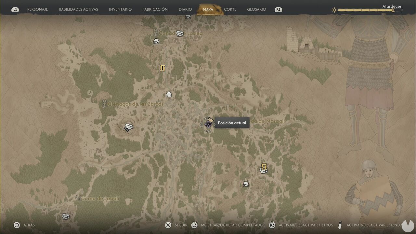
Task: Open the Corte tab
Action: pyautogui.click(x=230, y=9)
